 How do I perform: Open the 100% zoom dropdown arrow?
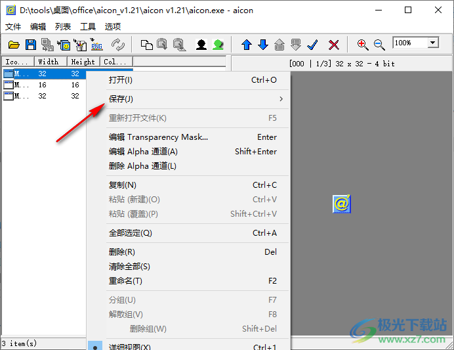click(x=432, y=43)
